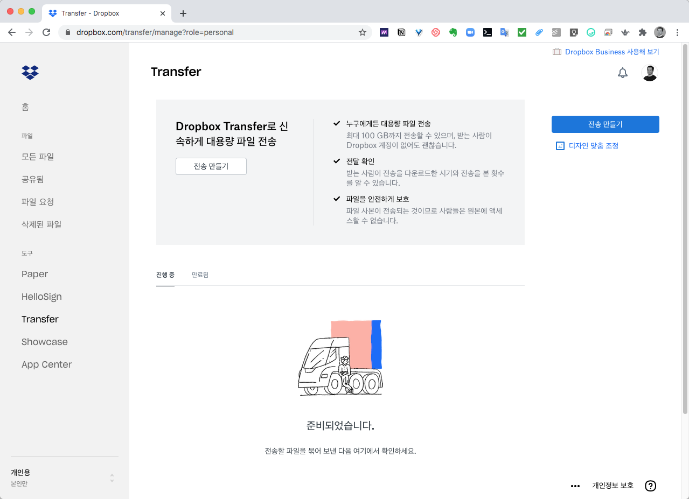Click the gray stacked-layers extension icon
689x499 pixels.
pyautogui.click(x=556, y=32)
